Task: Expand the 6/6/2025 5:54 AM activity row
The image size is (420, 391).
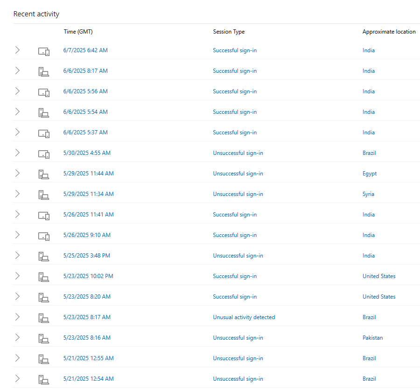Action: (x=17, y=112)
